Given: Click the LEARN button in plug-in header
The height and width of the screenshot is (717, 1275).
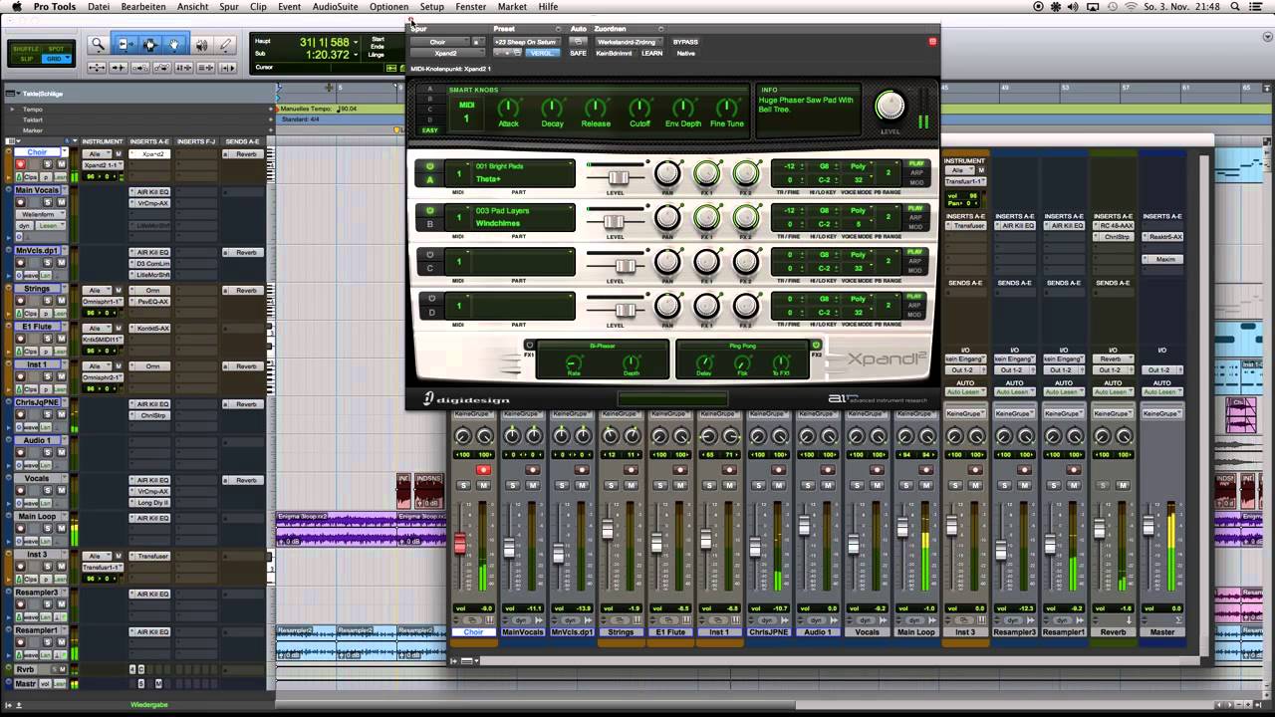Looking at the screenshot, I should coord(651,53).
